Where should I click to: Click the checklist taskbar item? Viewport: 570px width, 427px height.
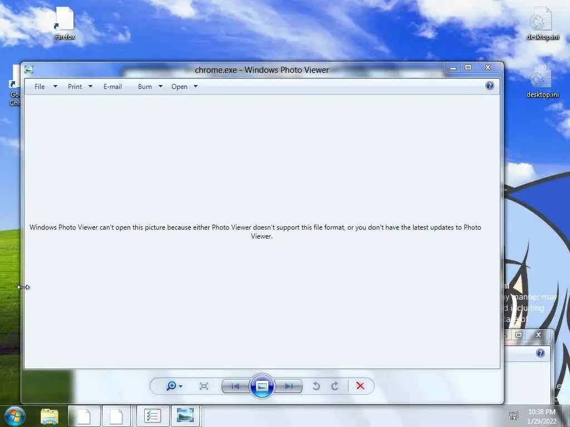point(153,416)
